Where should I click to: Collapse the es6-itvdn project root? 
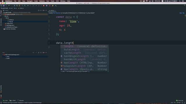(3, 12)
